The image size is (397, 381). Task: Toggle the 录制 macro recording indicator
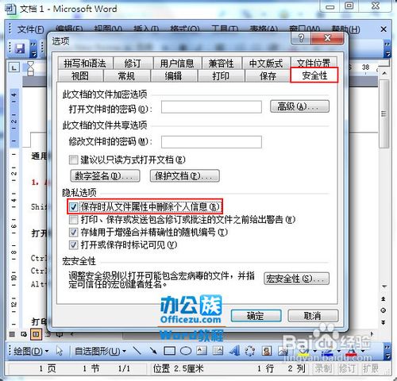tap(322, 368)
